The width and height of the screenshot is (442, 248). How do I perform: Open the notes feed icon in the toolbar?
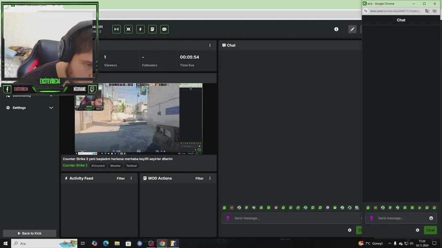coord(152,29)
